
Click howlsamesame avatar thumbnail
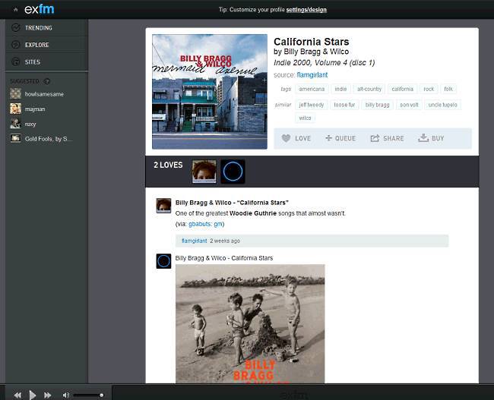click(15, 93)
